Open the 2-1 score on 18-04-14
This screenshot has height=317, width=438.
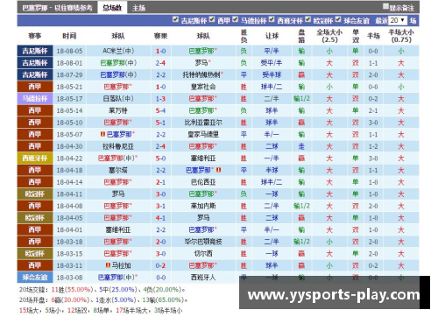pyautogui.click(x=160, y=182)
